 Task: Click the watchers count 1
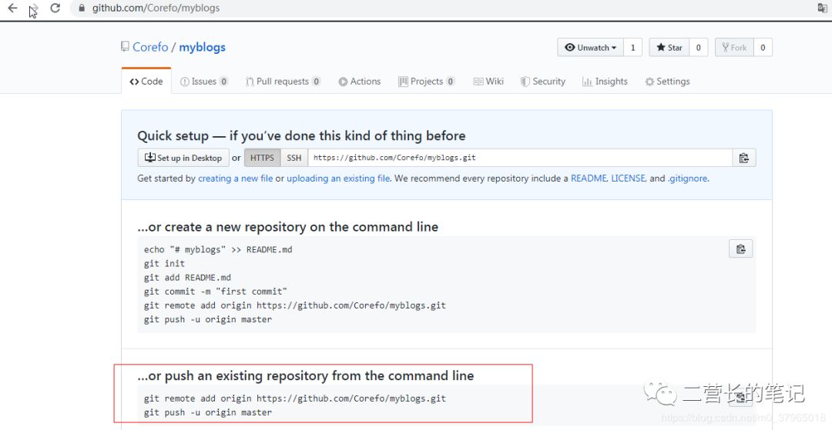(632, 48)
